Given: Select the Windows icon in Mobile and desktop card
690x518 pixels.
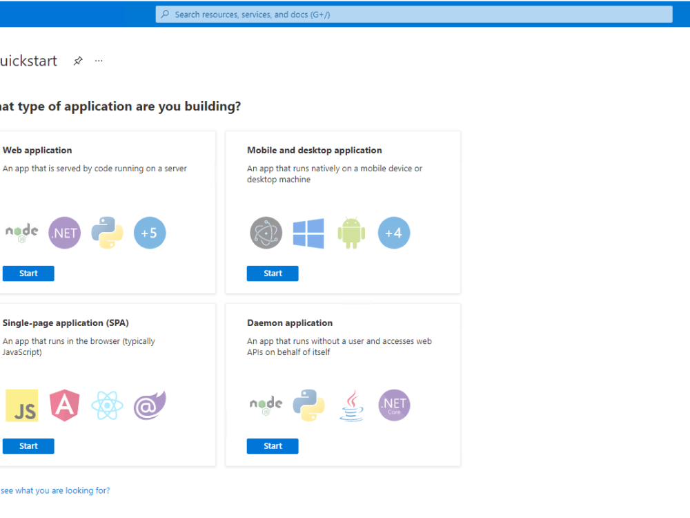Looking at the screenshot, I should (x=308, y=233).
